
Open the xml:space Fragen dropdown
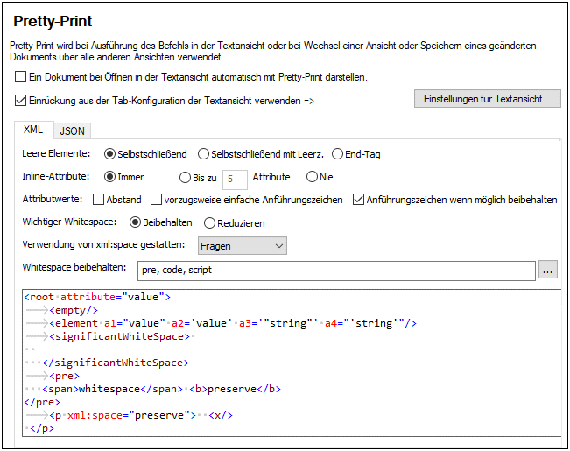pos(243,246)
